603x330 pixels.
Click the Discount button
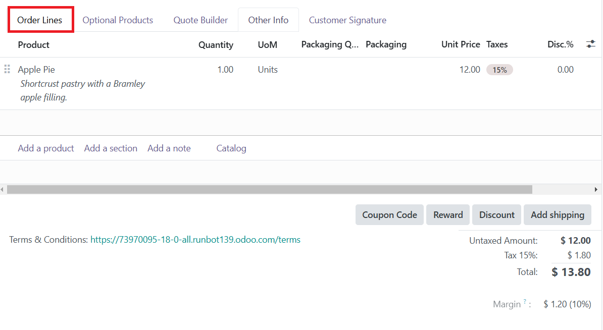coord(496,215)
